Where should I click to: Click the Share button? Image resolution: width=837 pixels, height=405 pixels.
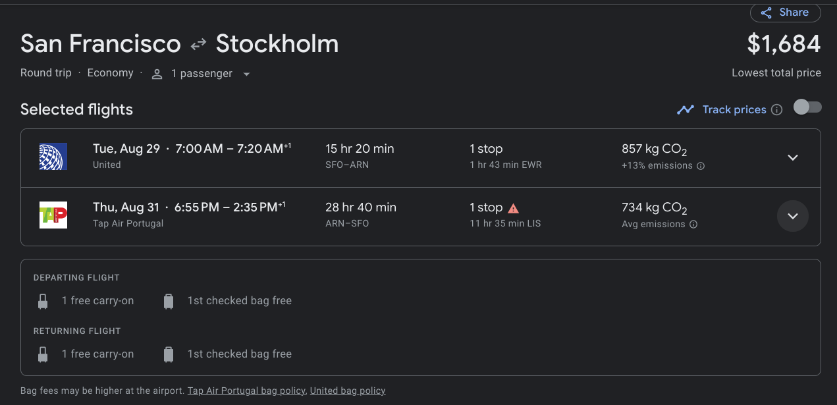(x=785, y=13)
